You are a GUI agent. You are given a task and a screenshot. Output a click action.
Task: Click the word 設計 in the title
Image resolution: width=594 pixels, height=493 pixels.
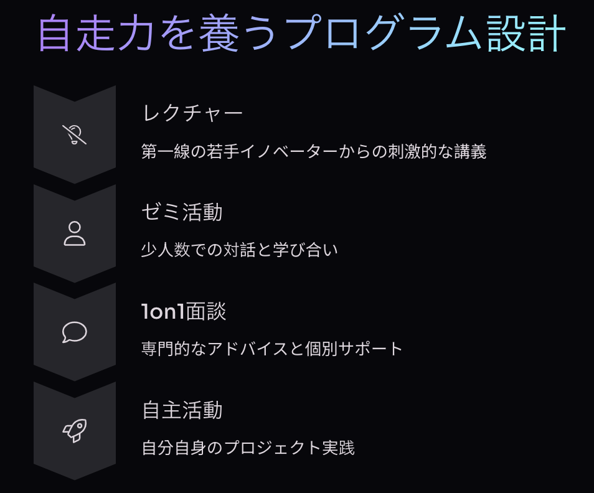point(527,34)
